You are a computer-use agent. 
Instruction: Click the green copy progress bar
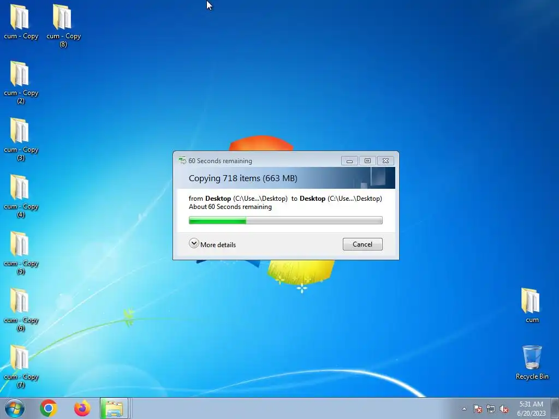tap(286, 220)
